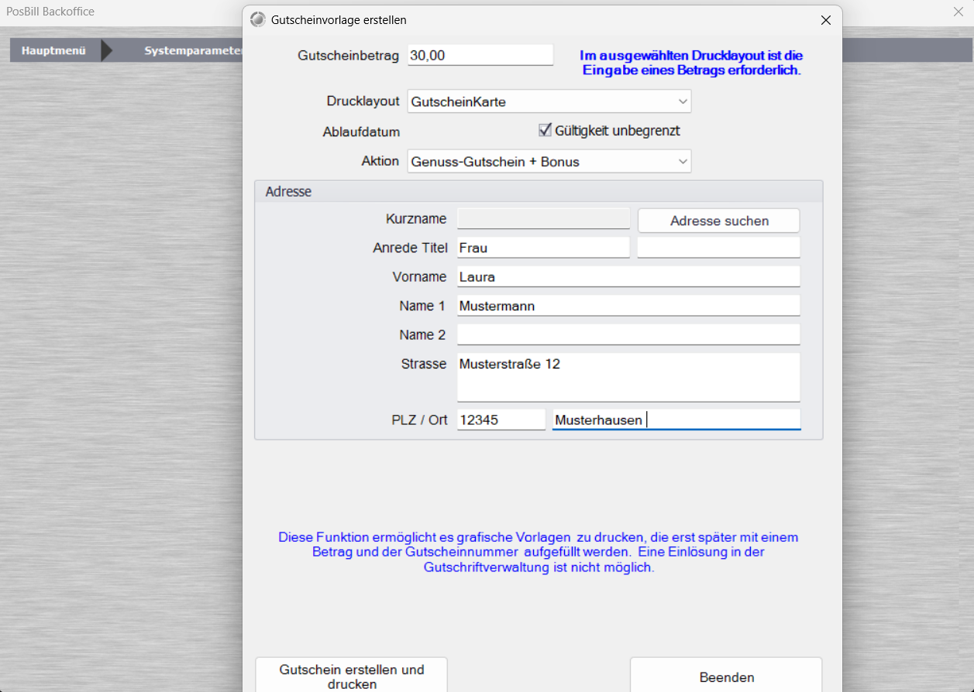
Task: Select Systemparameter in the Backoffice breadcrumb
Action: [x=194, y=51]
